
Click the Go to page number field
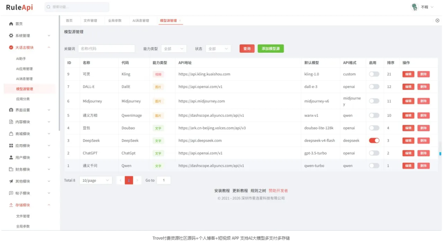(x=164, y=180)
